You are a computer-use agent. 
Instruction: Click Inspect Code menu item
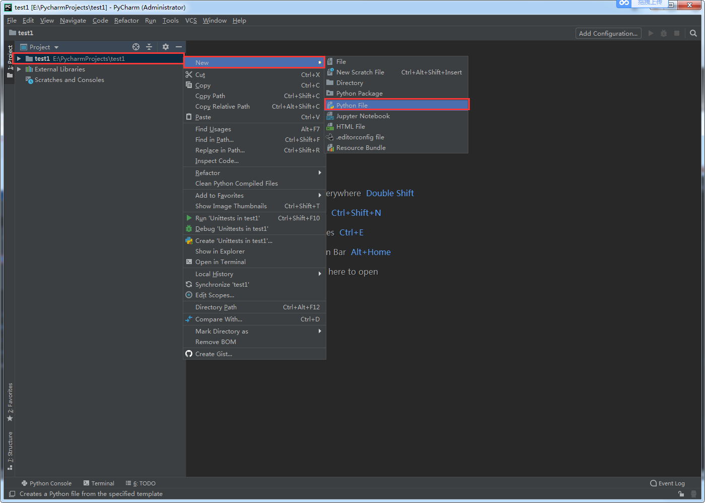pyautogui.click(x=255, y=160)
